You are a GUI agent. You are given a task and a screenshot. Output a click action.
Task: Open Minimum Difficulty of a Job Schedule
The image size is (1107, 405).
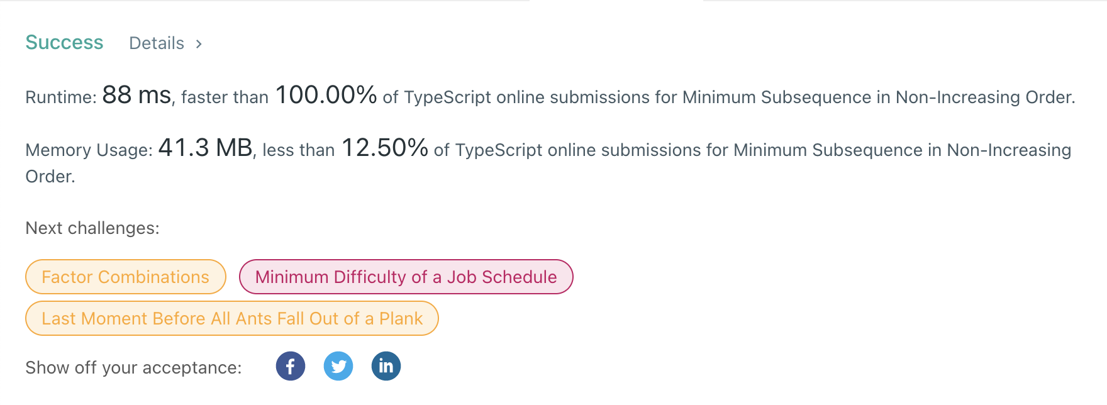point(406,277)
